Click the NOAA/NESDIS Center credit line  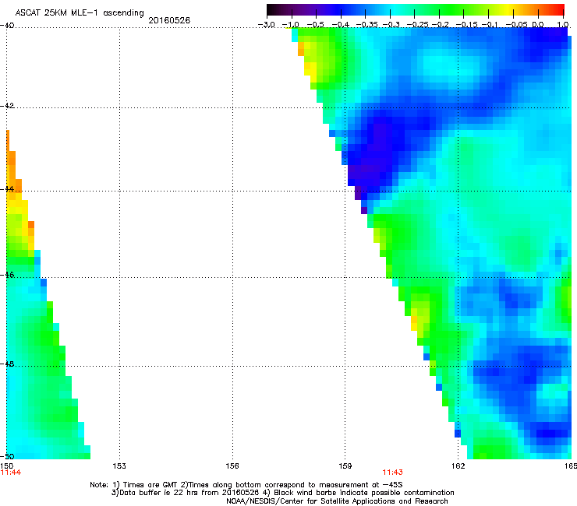pos(337,501)
